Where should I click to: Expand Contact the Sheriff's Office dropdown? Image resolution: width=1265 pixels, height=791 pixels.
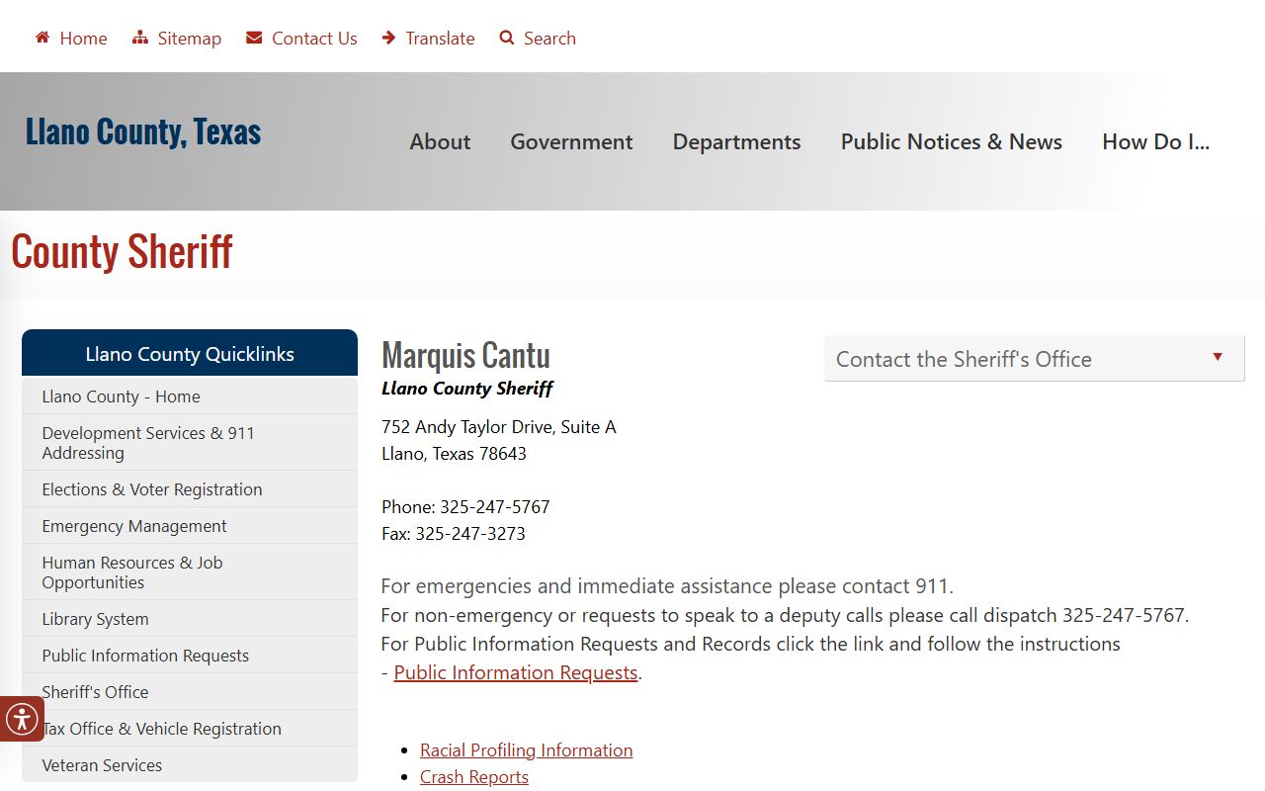1035,359
